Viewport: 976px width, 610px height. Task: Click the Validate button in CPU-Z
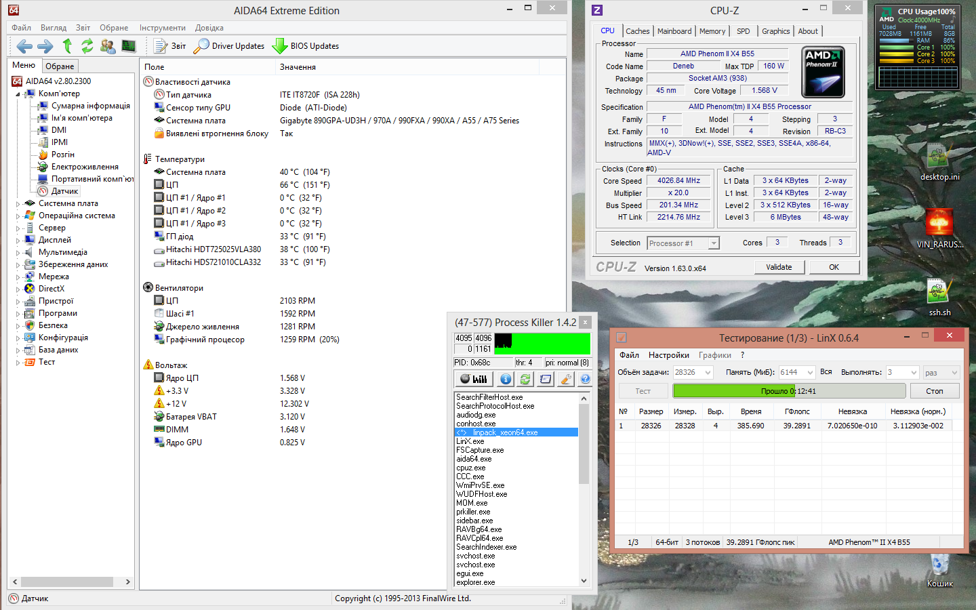coord(779,267)
